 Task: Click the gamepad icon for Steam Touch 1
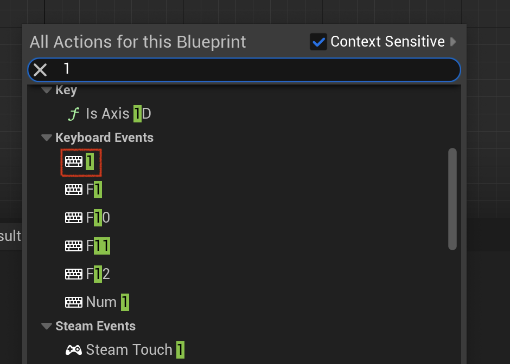pos(74,350)
